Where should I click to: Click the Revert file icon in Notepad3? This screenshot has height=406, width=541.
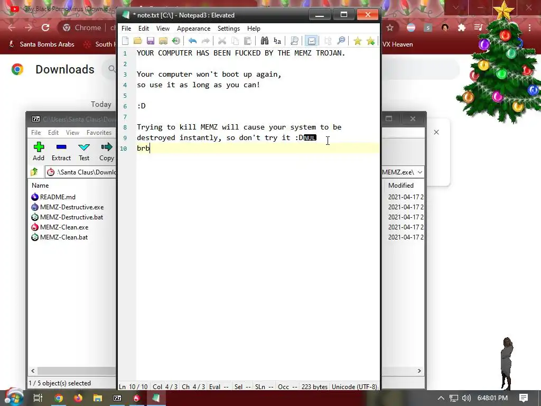(176, 41)
